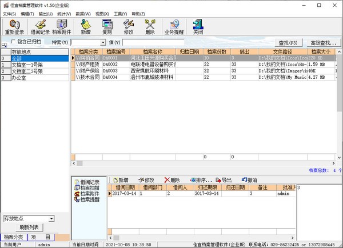
Task: Open the 统计(V) menu
Action: pos(64,14)
